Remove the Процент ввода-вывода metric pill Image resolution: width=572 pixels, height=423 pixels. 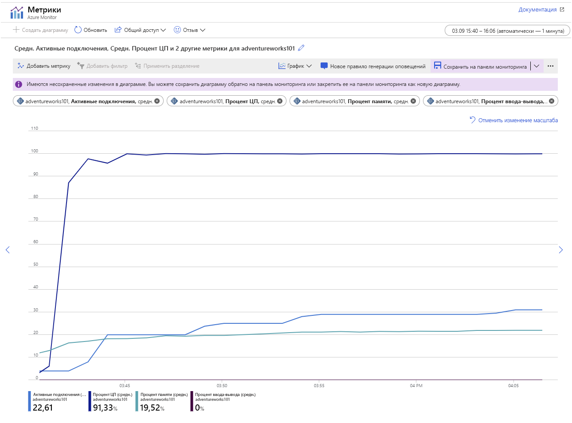tap(552, 101)
